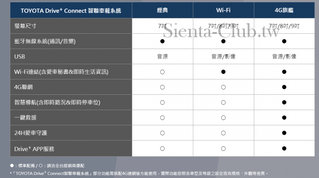This screenshot has width=319, height=178.
Task: Click 音源/影像 in the 4G旗艦 USB cell
Action: tap(284, 56)
